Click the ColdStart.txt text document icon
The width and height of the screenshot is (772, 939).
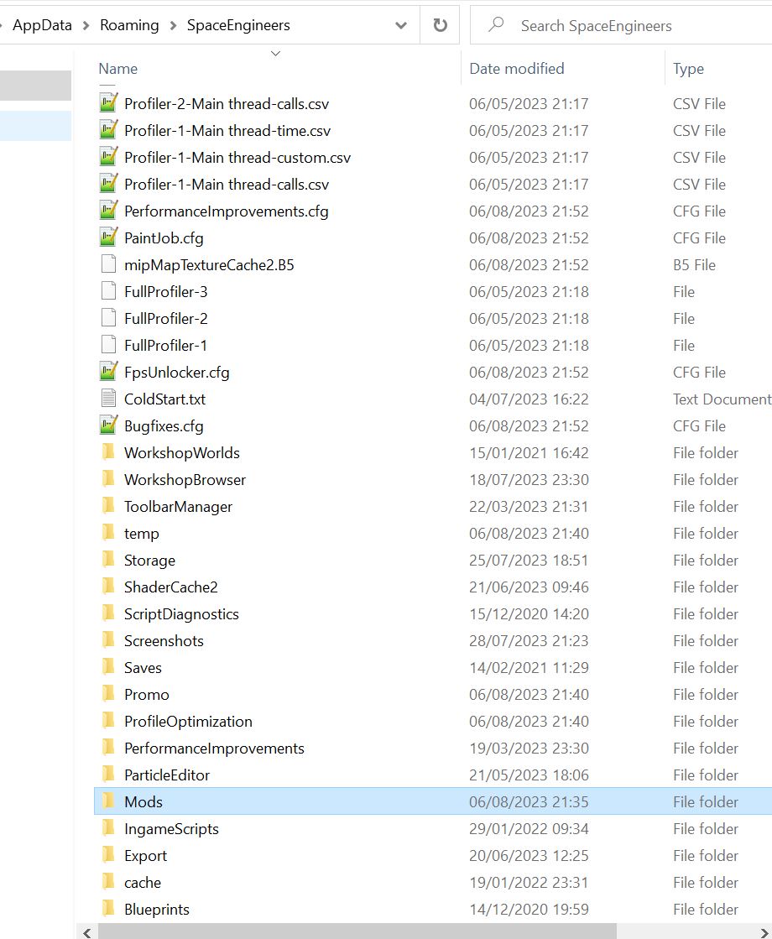point(108,399)
